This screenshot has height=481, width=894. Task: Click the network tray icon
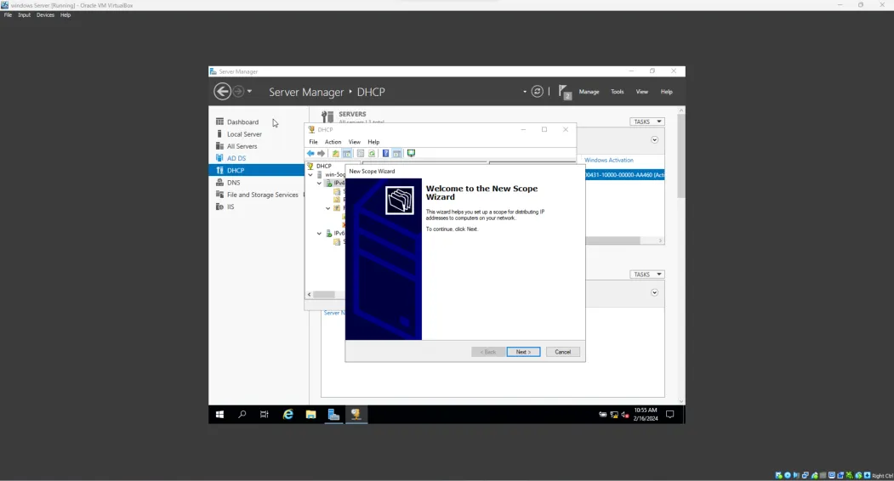click(614, 415)
